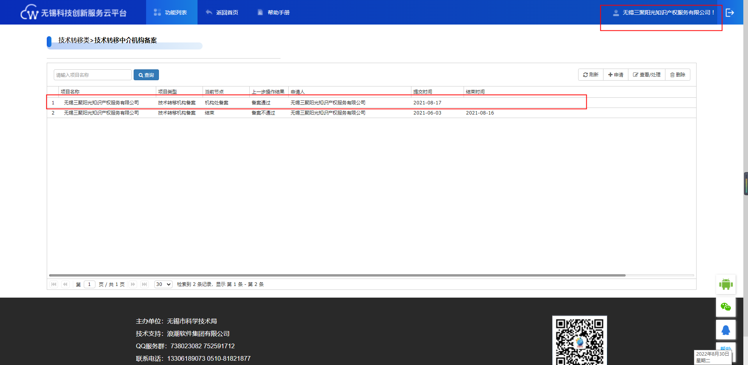748x365 pixels.
Task: Click the page vertical scrollbar handle
Action: (746, 183)
